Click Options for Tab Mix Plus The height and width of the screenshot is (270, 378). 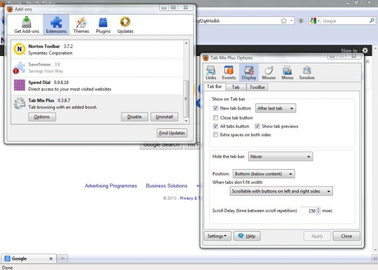tap(42, 117)
